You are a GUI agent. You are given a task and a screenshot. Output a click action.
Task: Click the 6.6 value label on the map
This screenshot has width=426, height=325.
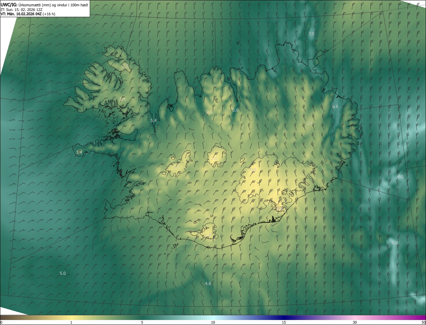(x=335, y=107)
